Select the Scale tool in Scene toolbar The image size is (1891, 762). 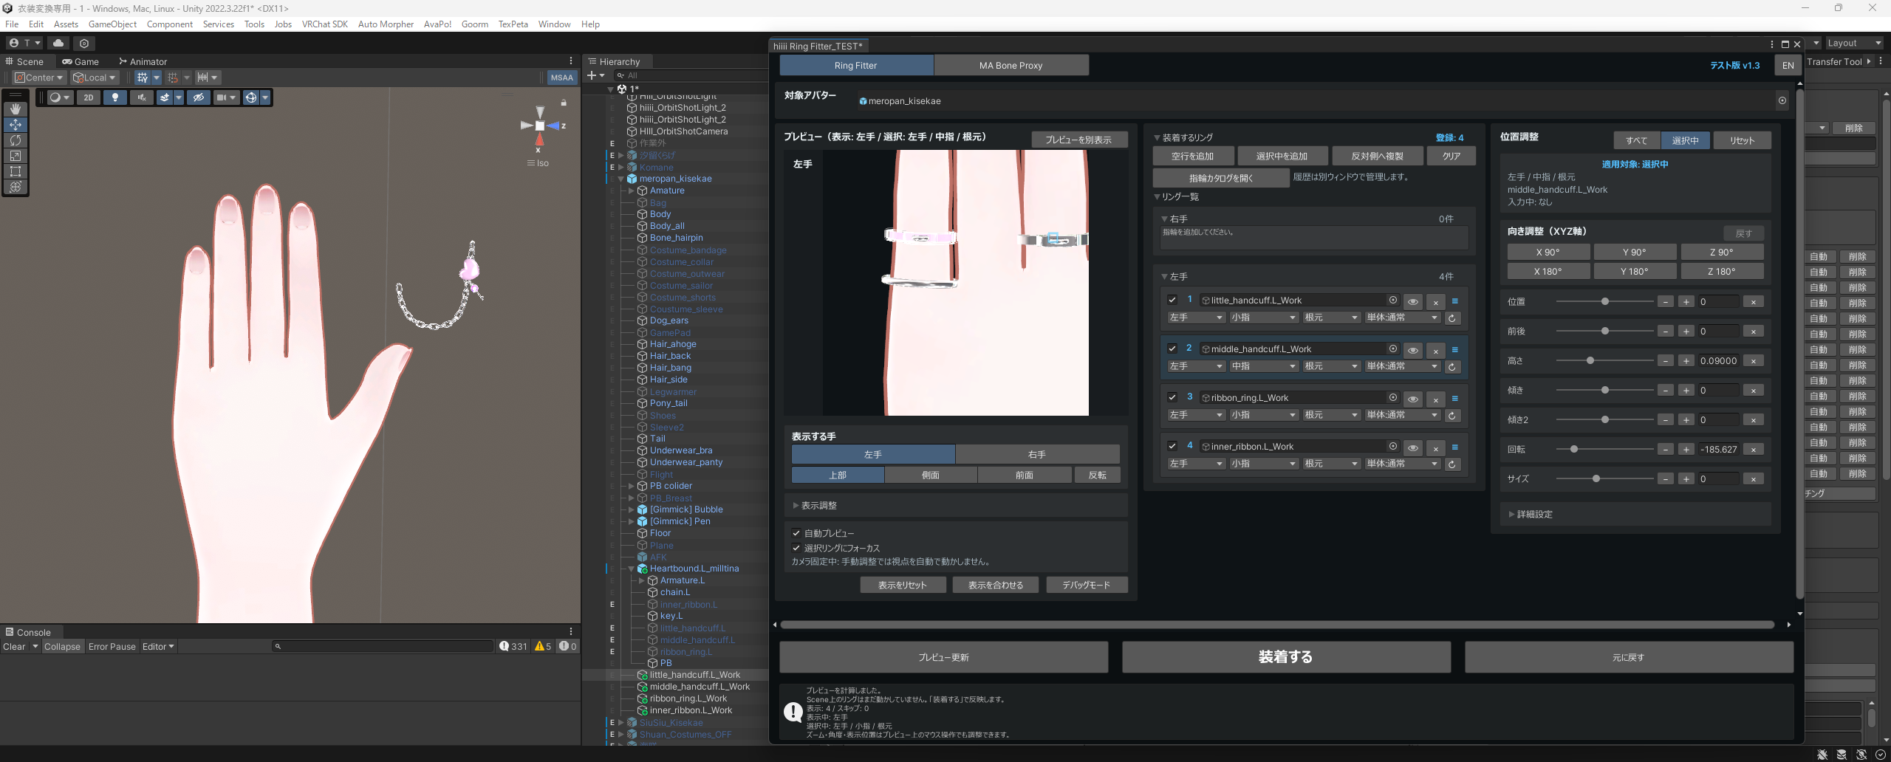point(16,155)
